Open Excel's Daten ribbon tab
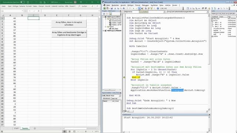237x133 pixels. point(35,6)
